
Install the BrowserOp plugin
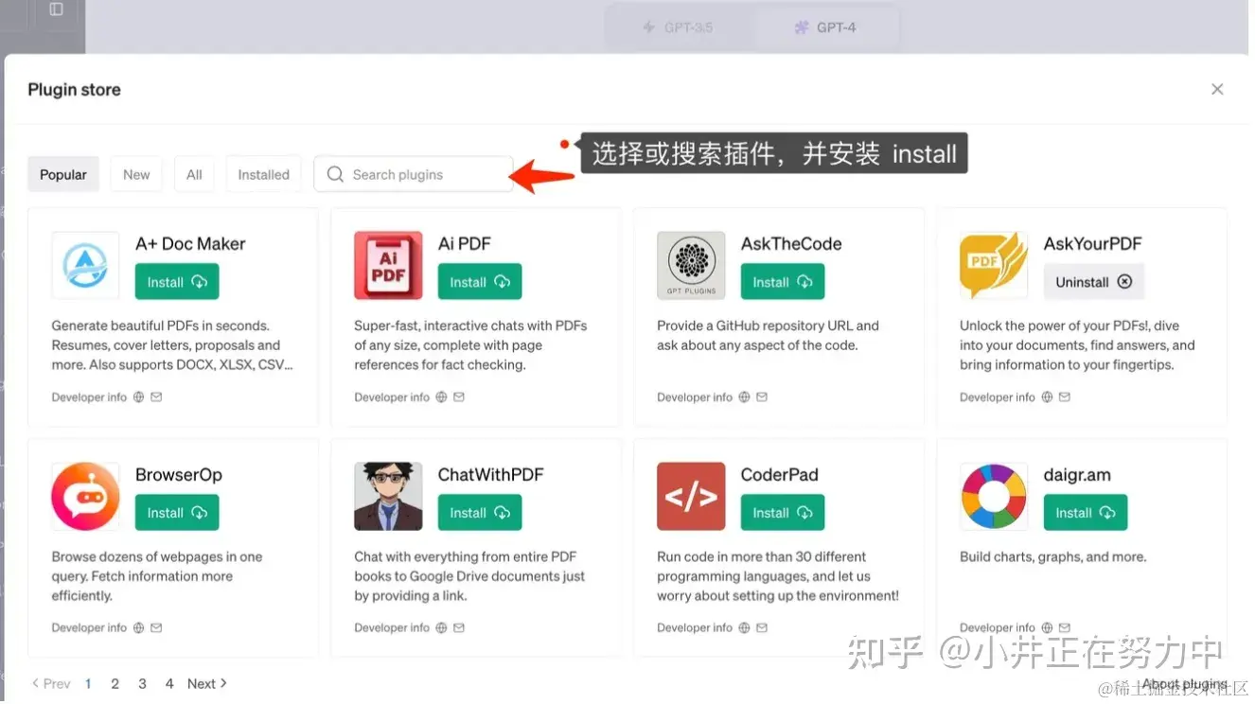click(x=177, y=513)
